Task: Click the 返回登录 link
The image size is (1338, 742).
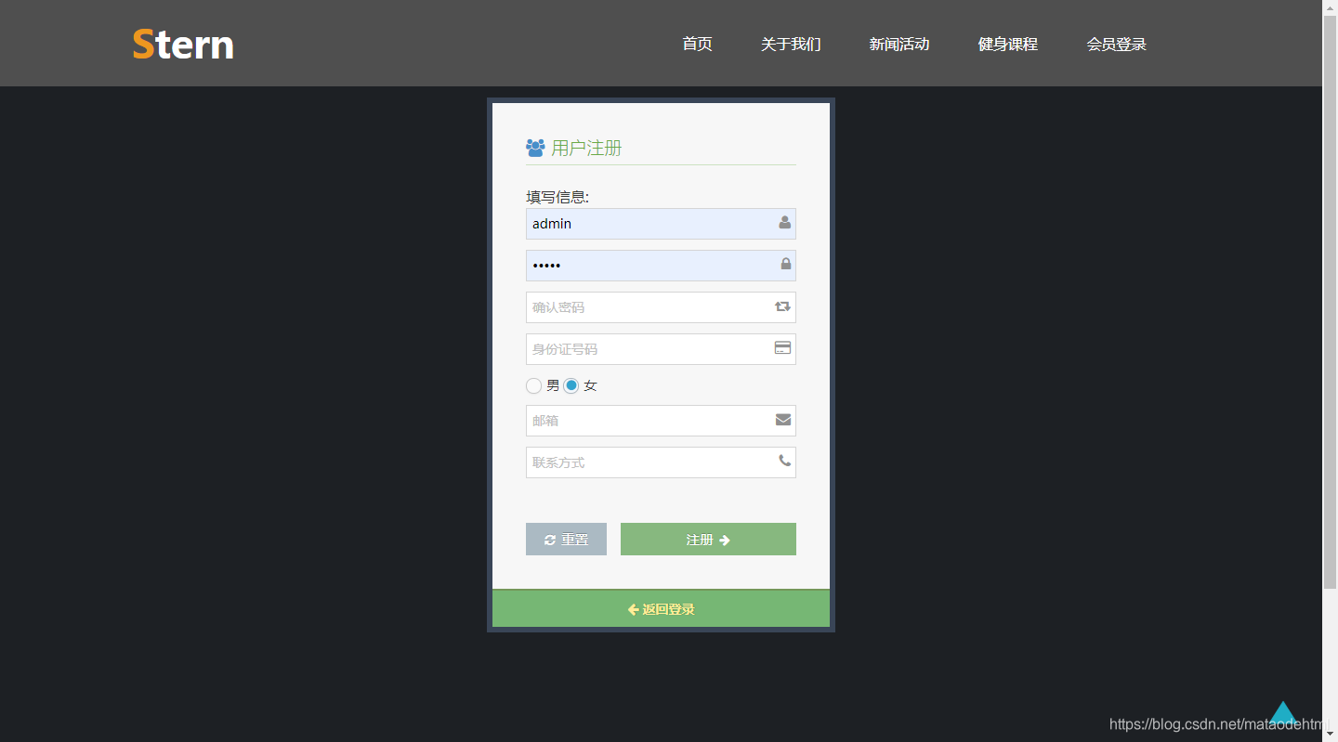Action: (x=661, y=609)
